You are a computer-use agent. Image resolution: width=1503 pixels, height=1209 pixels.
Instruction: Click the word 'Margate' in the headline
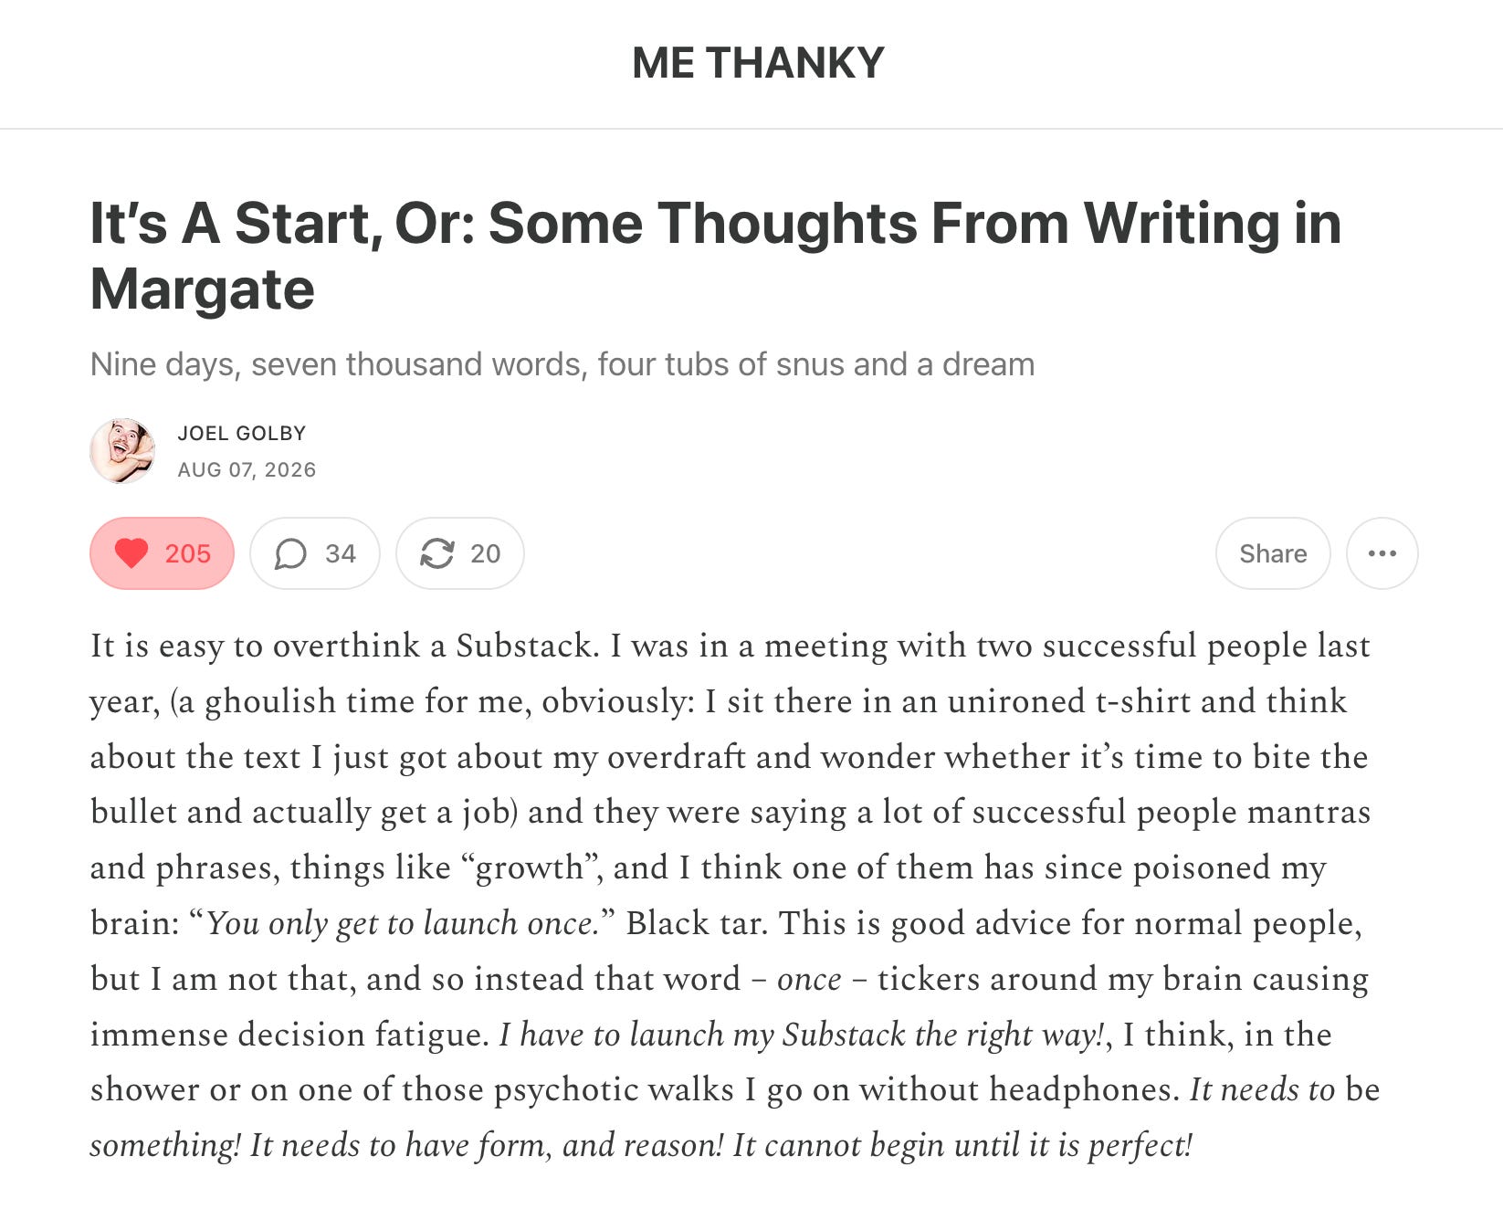(202, 289)
